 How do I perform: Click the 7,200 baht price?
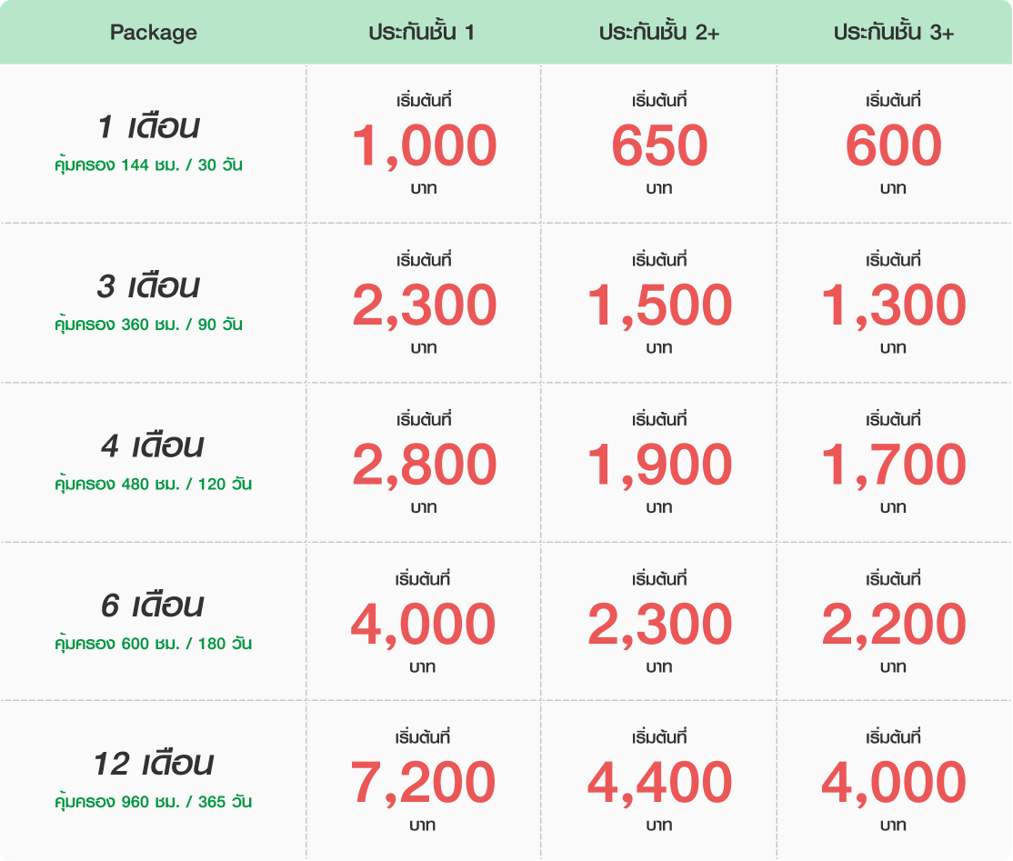[424, 784]
